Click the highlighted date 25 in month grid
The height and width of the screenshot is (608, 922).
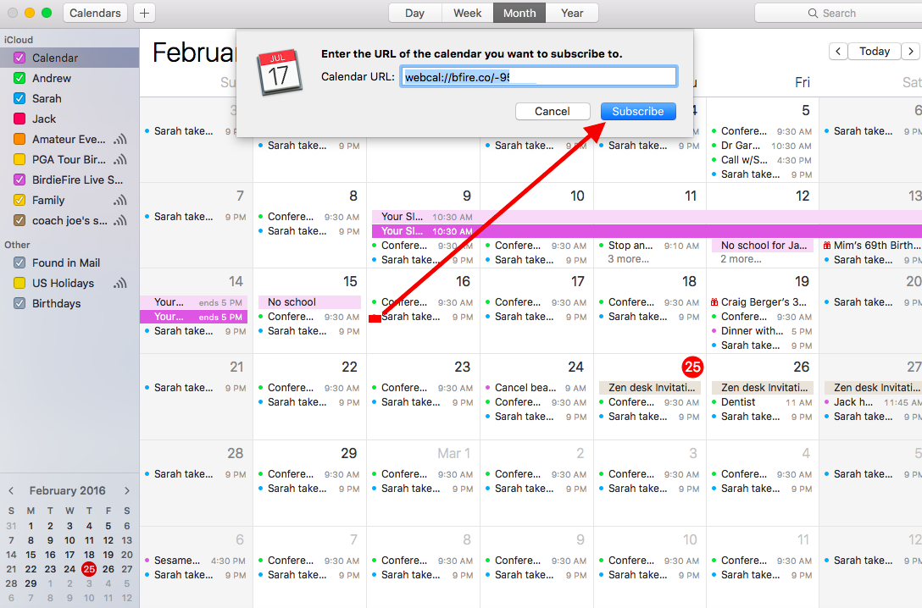pyautogui.click(x=692, y=368)
